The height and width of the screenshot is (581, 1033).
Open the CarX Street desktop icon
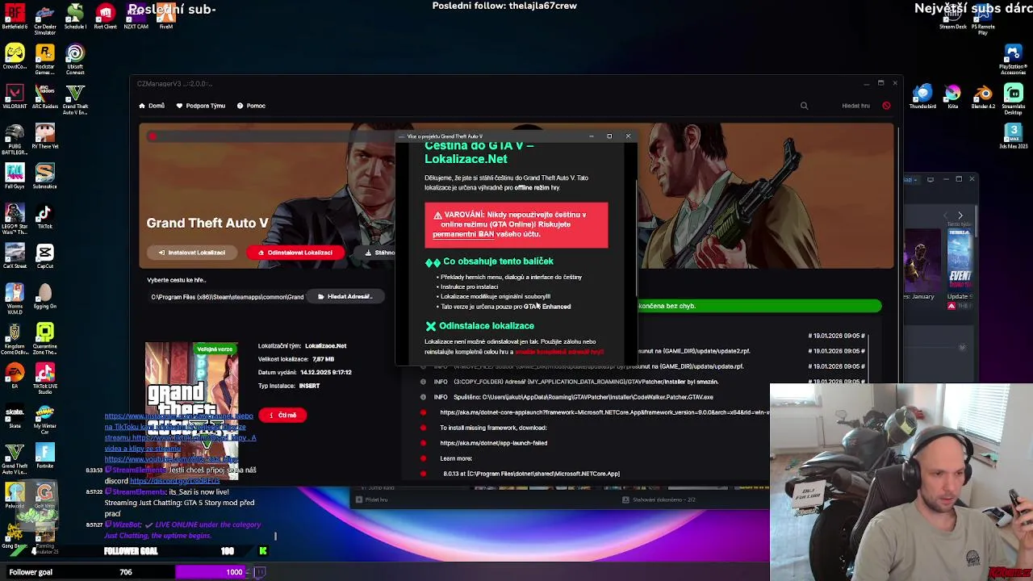15,257
